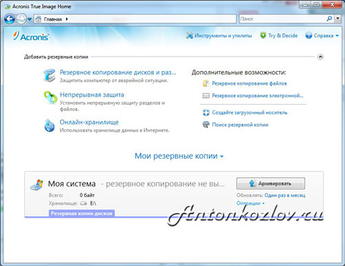Open navigation history dropdown arrow
Screen dimensions: 345x266
click(x=30, y=19)
